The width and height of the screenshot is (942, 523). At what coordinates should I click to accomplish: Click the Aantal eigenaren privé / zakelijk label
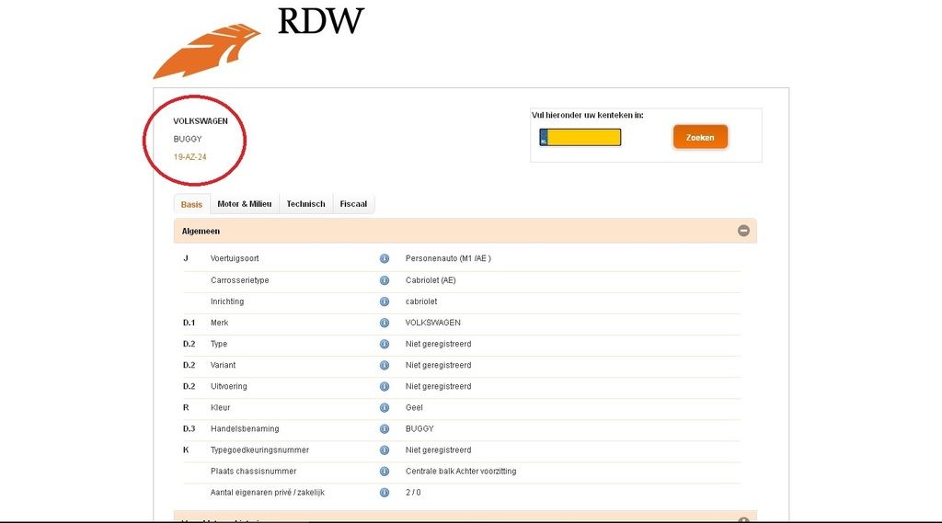[268, 493]
